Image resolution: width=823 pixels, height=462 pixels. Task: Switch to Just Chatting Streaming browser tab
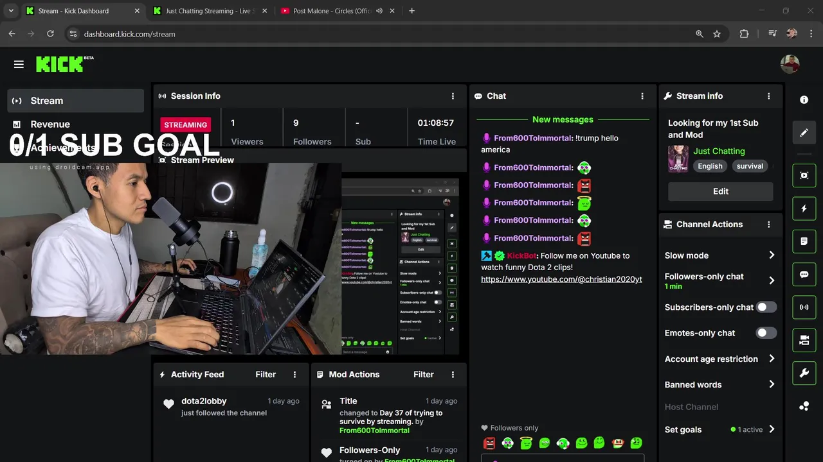210,11
